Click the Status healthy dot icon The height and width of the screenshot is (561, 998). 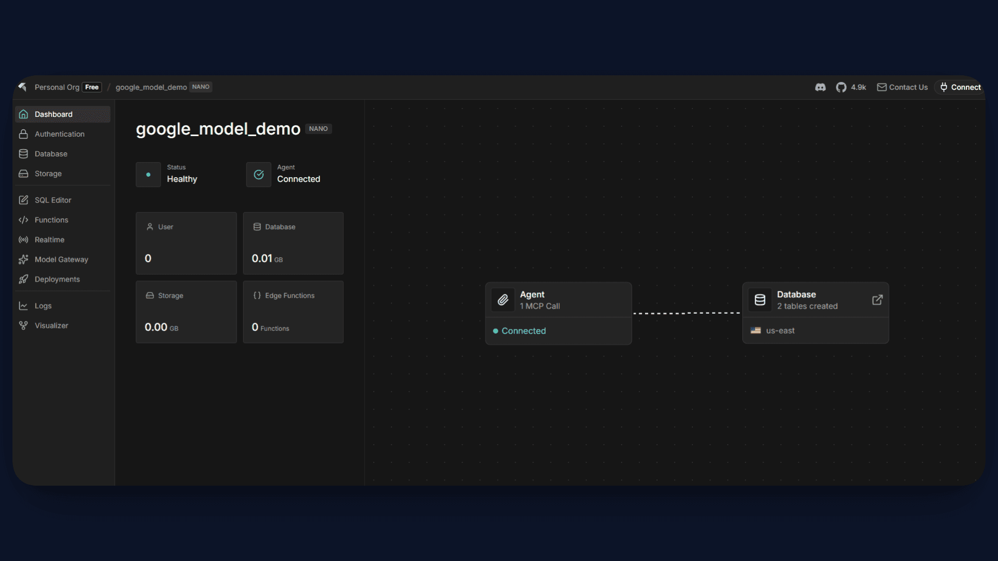[x=148, y=175]
